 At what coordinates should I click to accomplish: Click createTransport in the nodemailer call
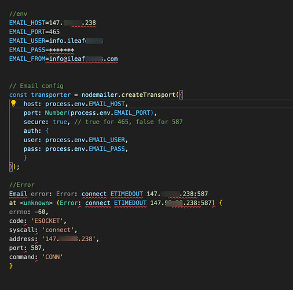148,95
